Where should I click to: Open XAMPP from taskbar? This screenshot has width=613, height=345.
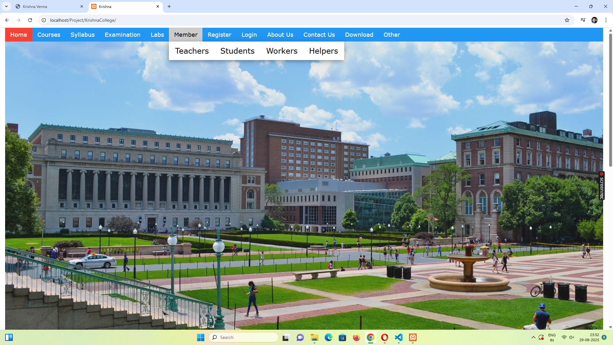point(413,337)
